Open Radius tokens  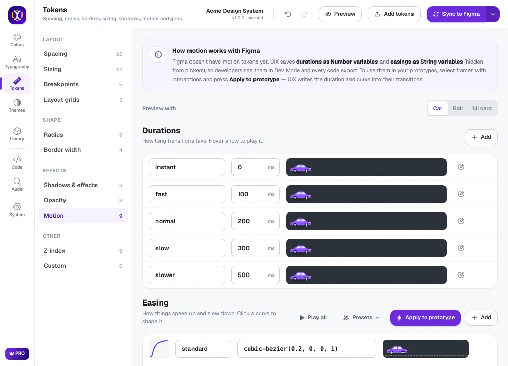click(83, 135)
